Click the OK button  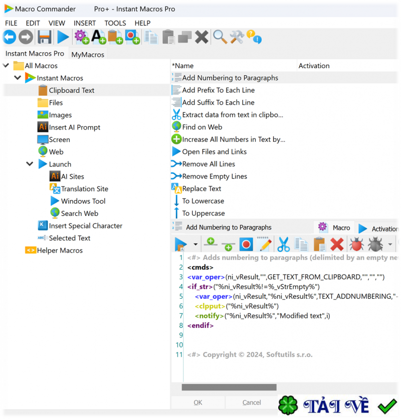[x=198, y=402]
